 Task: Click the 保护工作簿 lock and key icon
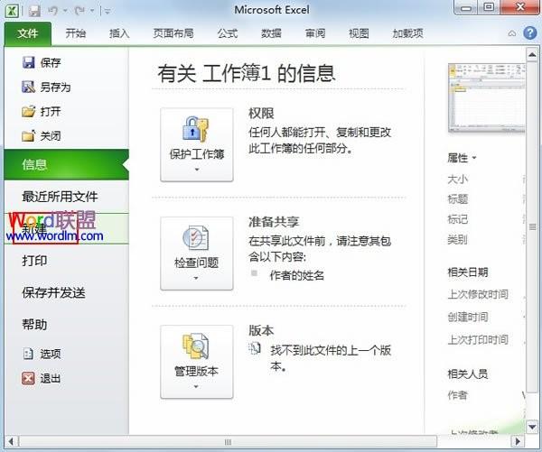pyautogui.click(x=196, y=129)
